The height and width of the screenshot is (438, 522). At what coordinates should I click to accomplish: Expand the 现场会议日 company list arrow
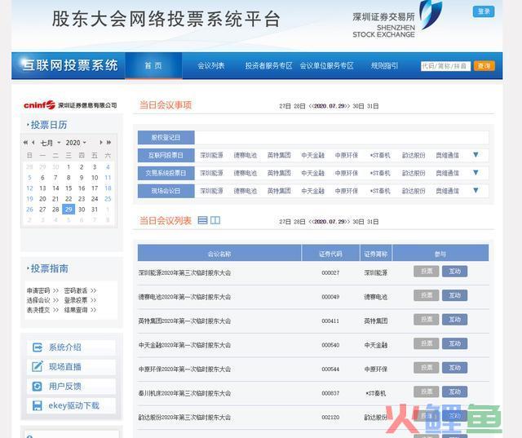point(476,190)
